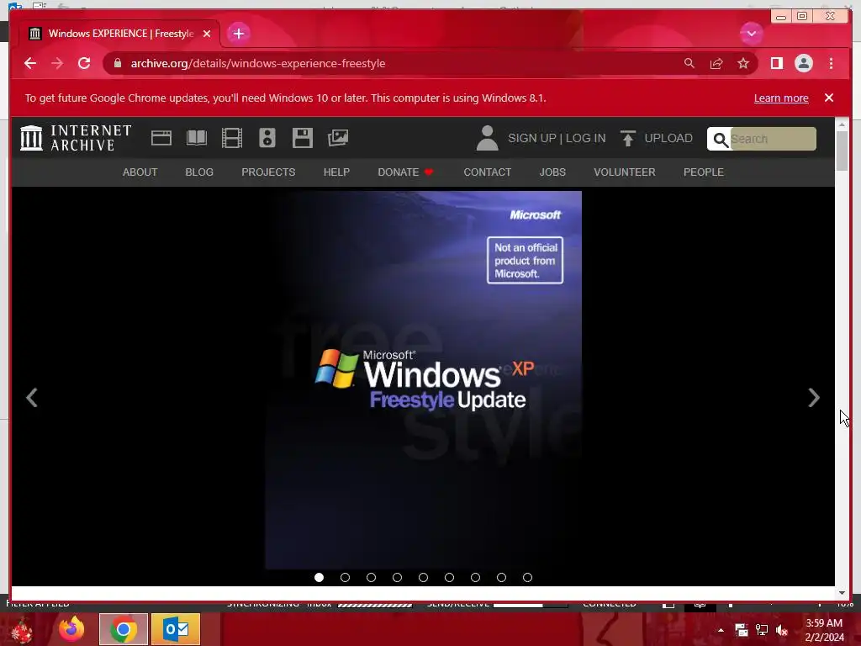Open the Start button
The height and width of the screenshot is (646, 861).
(21, 629)
